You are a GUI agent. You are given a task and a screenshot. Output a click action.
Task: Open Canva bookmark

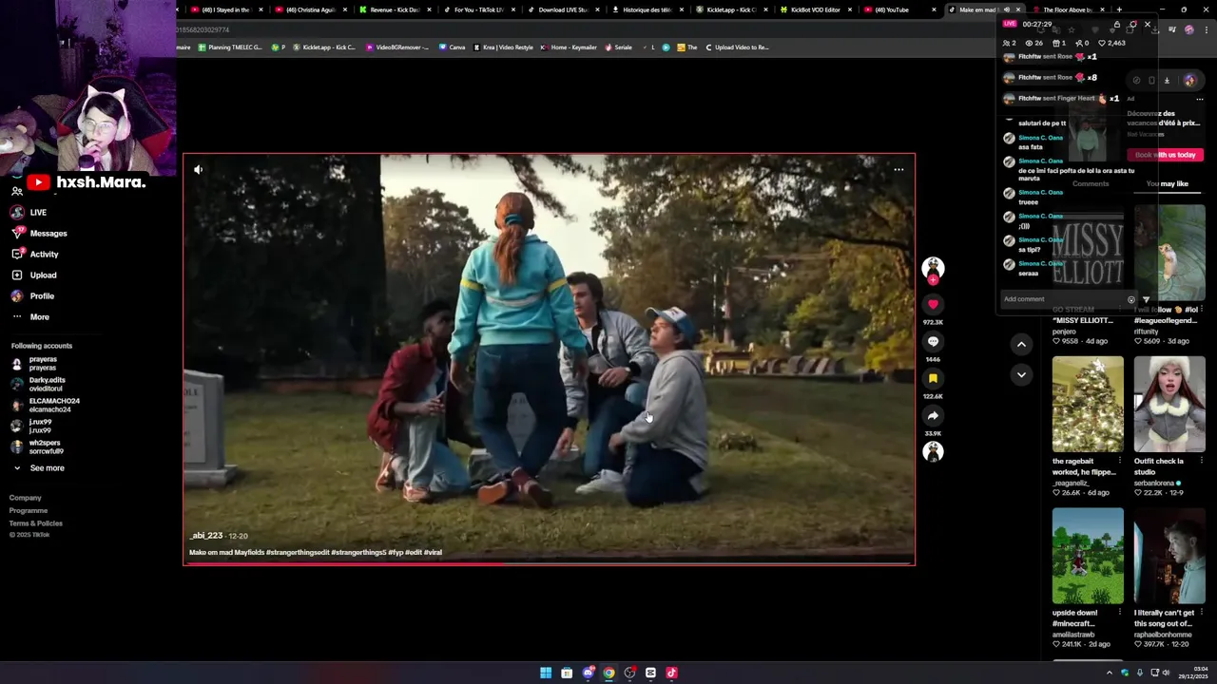click(452, 47)
